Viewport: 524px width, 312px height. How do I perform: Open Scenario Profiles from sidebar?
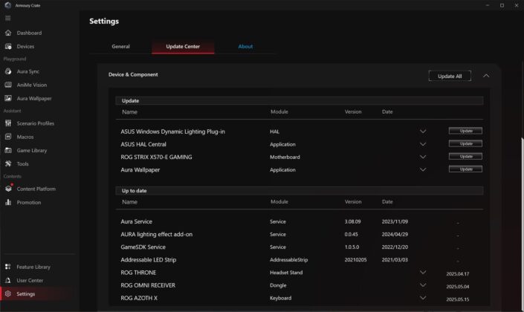36,123
